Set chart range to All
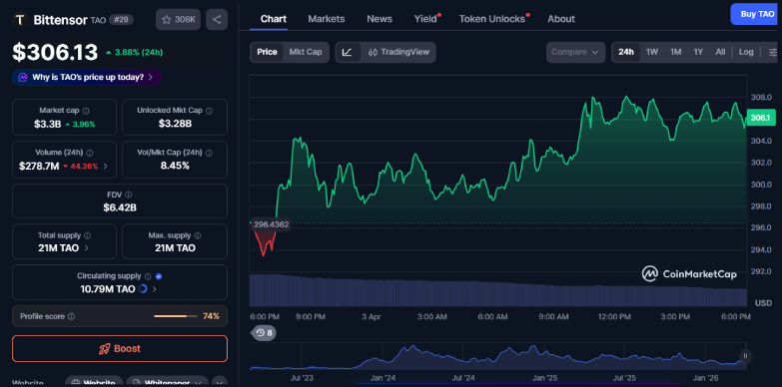This screenshot has height=387, width=782. [x=720, y=52]
